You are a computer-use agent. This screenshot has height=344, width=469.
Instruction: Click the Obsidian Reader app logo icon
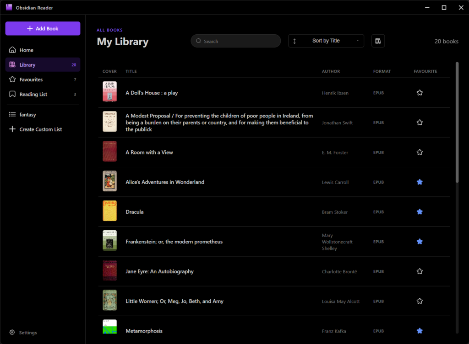tap(9, 7)
